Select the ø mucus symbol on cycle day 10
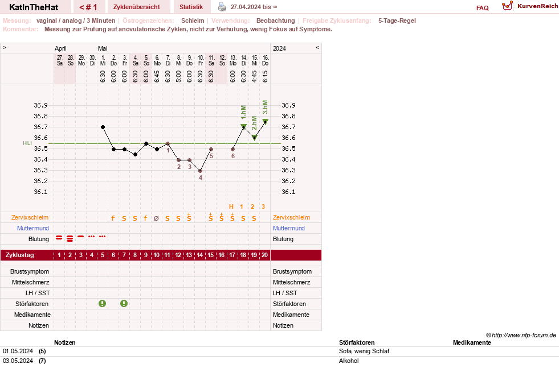Viewport: 559px width, 376px height. click(x=156, y=218)
